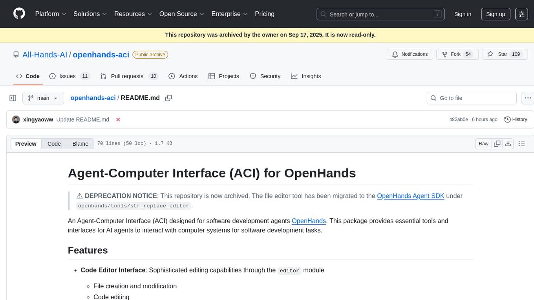Click the star count 109
The height and width of the screenshot is (300, 534).
[x=516, y=54]
